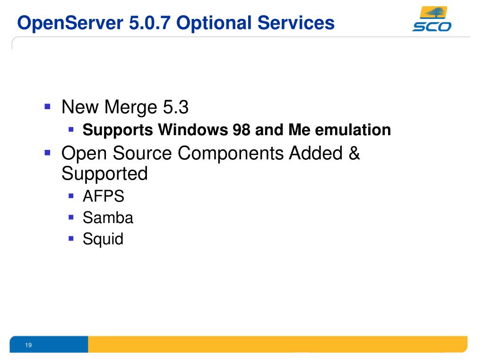Image resolution: width=484 pixels, height=363 pixels.
Task: Click the sub-bullet marker before Supports Windows 98
Action: [71, 130]
